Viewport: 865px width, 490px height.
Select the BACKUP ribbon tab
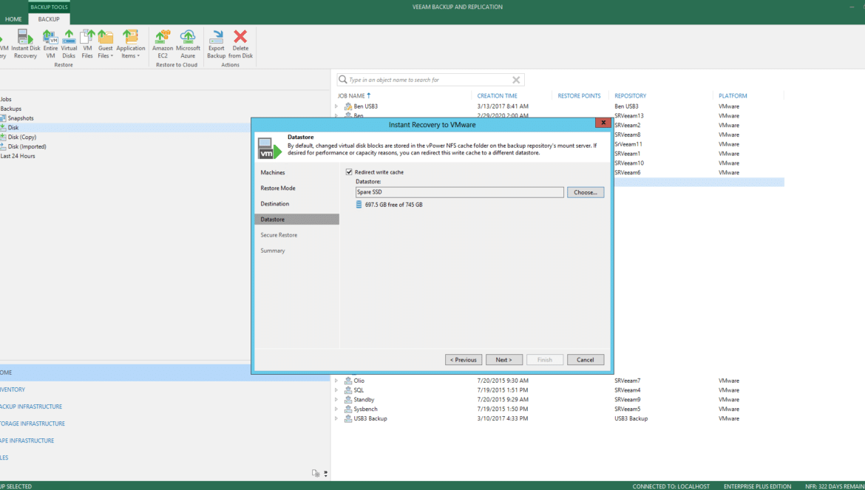[49, 19]
